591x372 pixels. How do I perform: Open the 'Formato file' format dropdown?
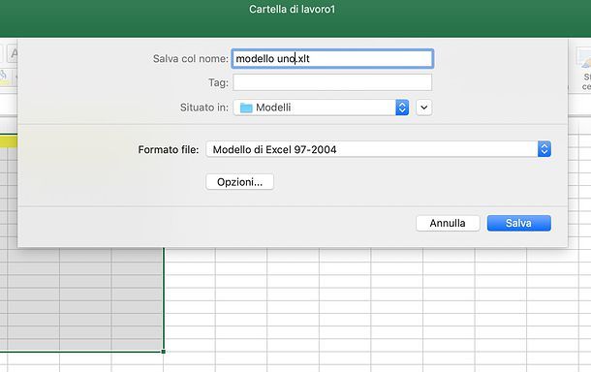click(x=379, y=149)
